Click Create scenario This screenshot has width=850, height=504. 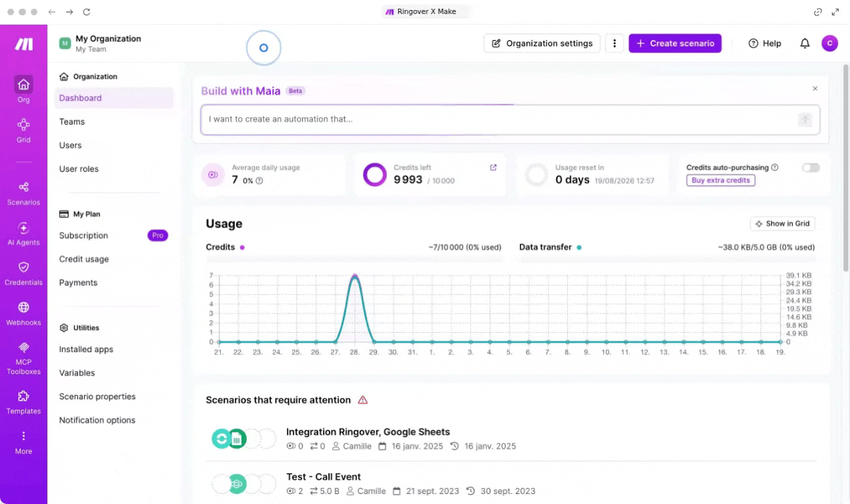click(675, 43)
